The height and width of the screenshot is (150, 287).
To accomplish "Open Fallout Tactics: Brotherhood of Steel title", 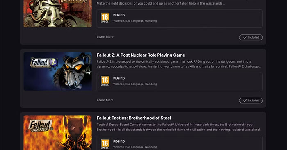I will coord(134,118).
